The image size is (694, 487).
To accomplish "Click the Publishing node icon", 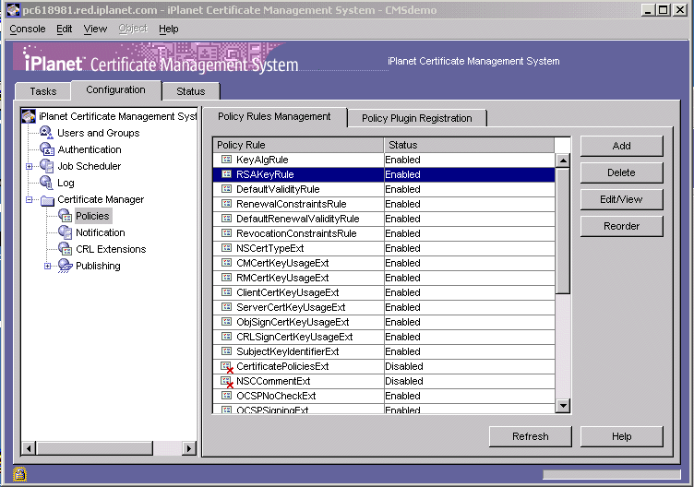I will (x=66, y=266).
